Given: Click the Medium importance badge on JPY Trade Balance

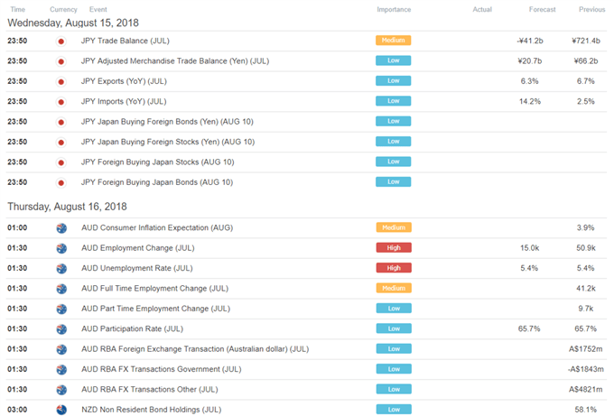Looking at the screenshot, I should 393,41.
